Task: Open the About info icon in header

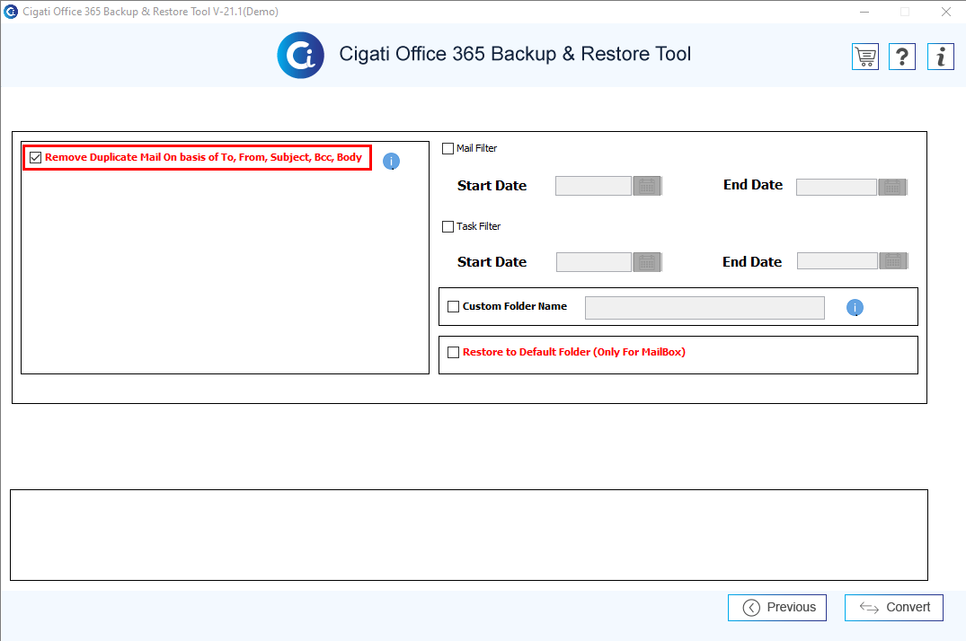Action: coord(941,57)
